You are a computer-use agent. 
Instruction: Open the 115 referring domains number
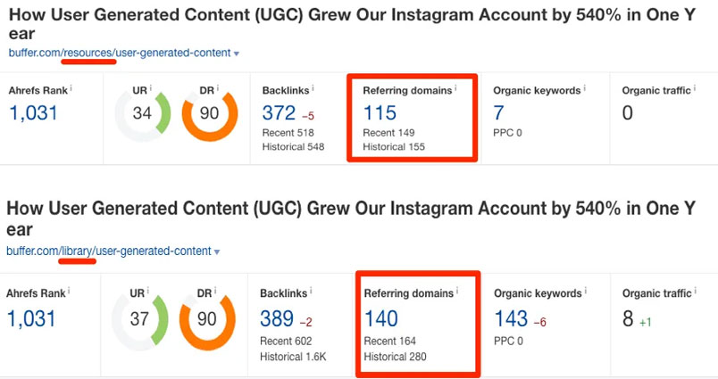pos(380,113)
